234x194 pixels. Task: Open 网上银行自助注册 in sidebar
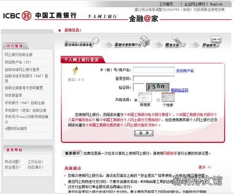pos(19,55)
